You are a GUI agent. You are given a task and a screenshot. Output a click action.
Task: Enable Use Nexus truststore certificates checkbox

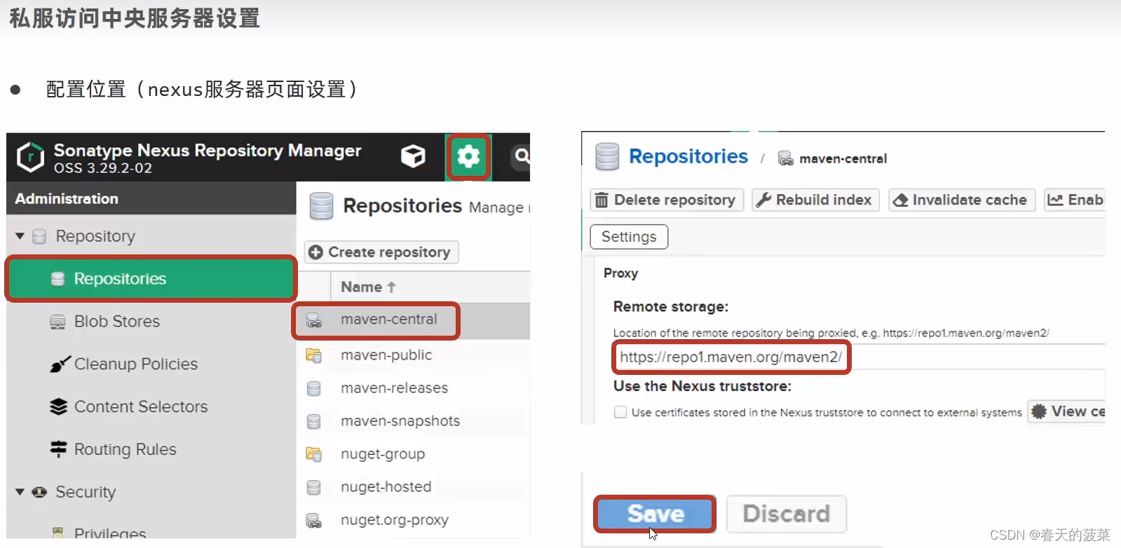620,412
